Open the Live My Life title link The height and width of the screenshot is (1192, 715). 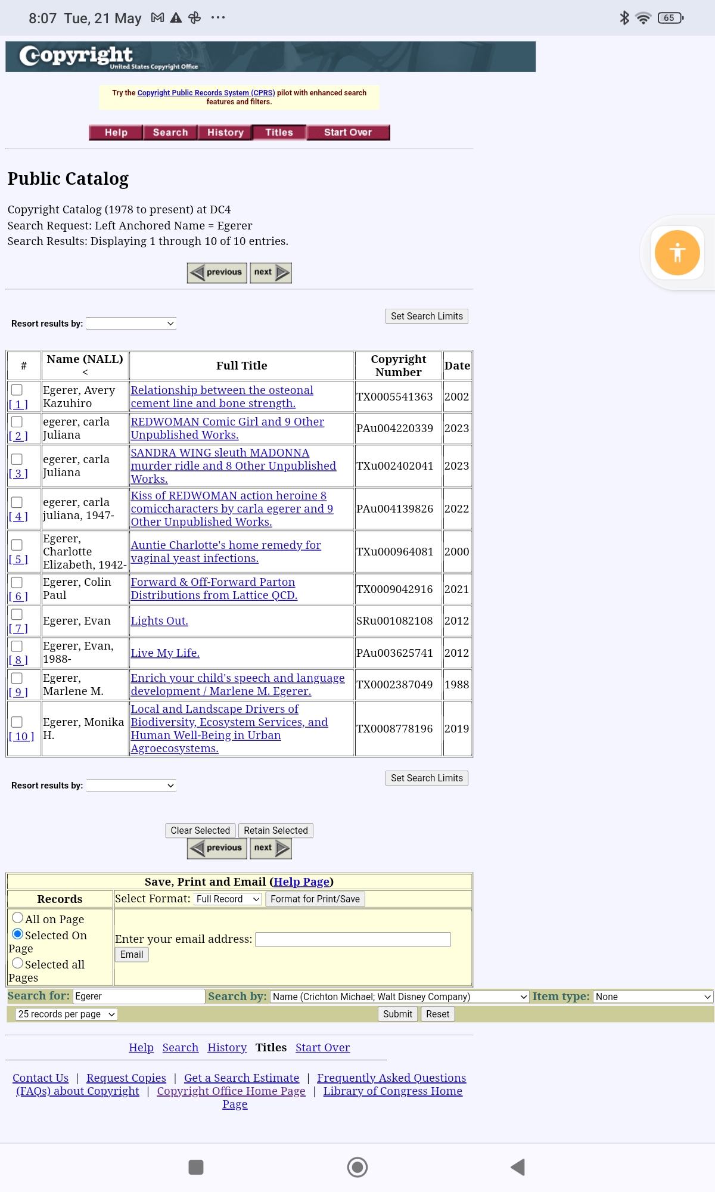pos(165,653)
